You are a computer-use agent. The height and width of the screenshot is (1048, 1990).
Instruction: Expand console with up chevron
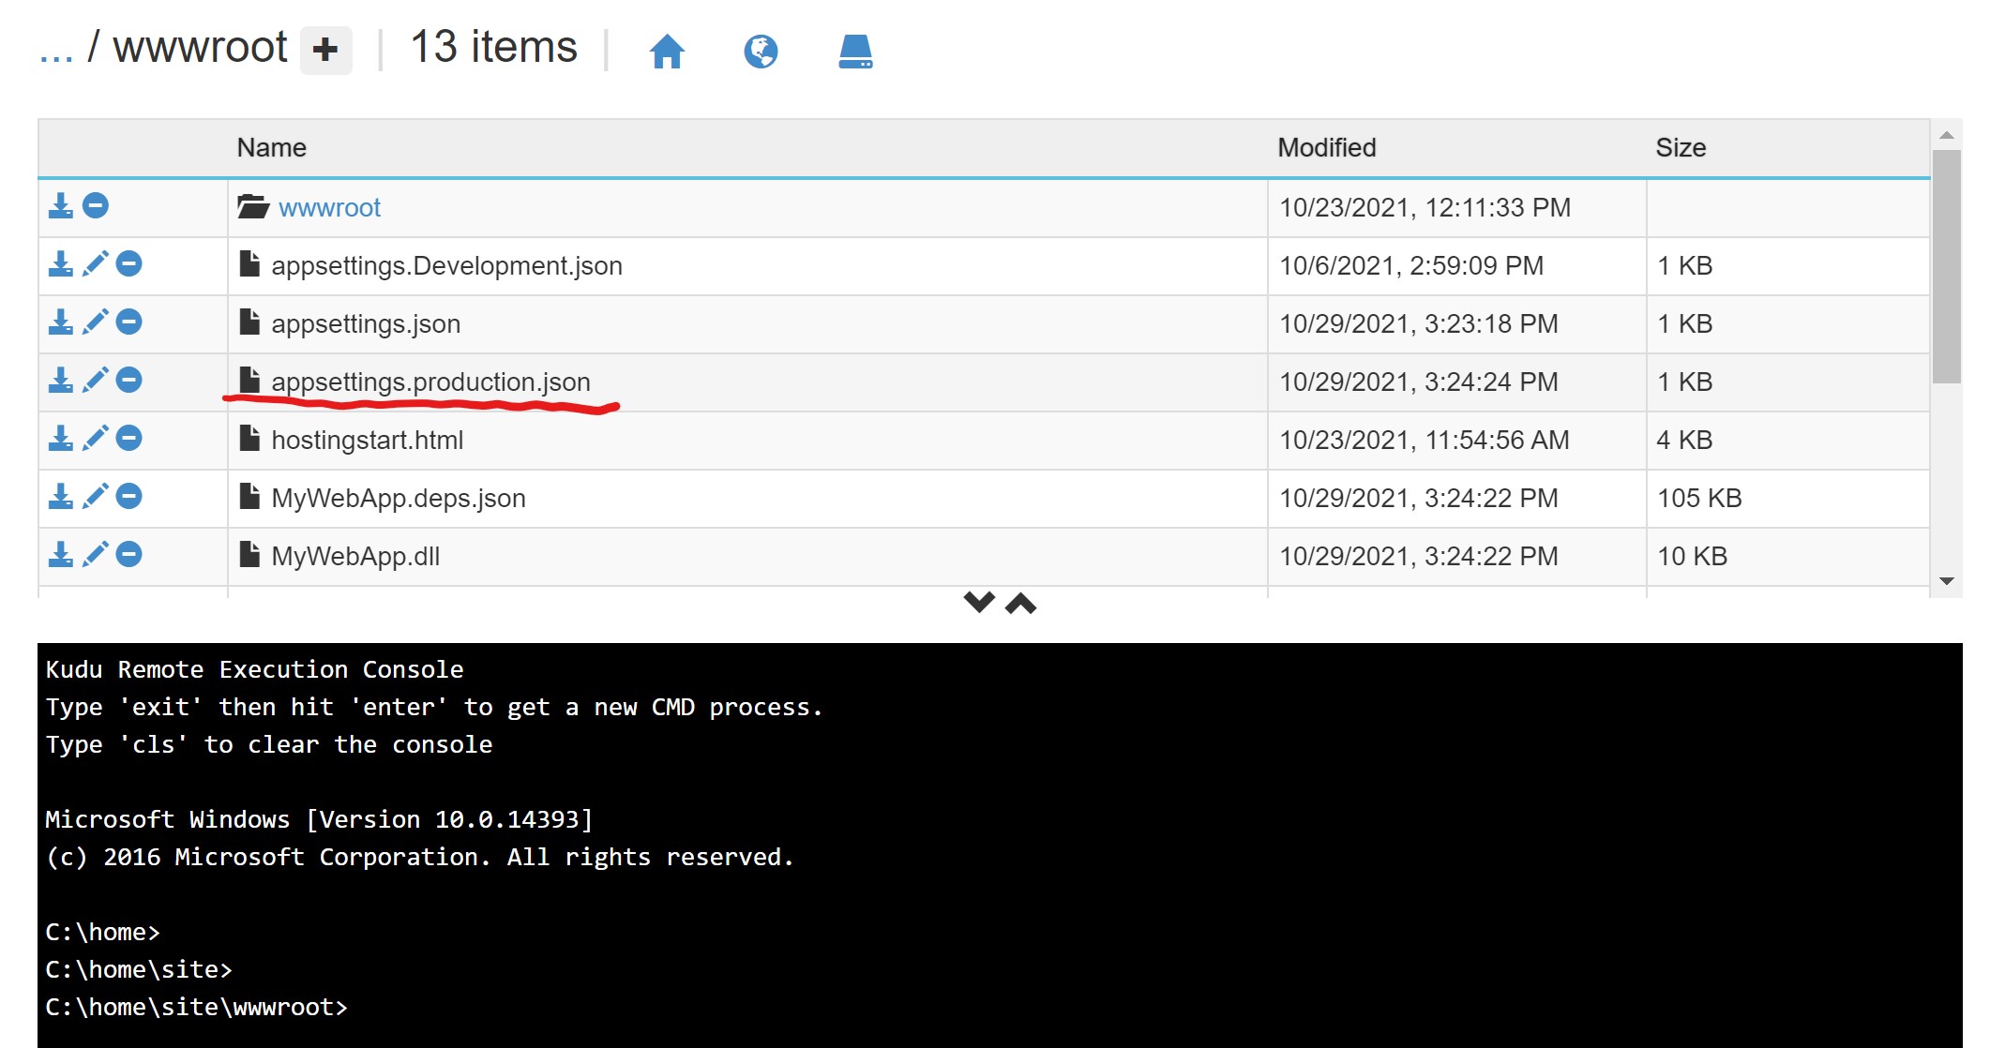tap(1020, 604)
